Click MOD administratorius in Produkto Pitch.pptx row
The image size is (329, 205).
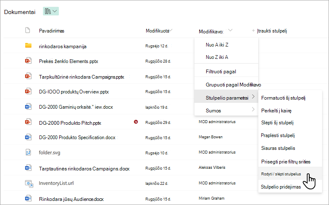coord(217,121)
